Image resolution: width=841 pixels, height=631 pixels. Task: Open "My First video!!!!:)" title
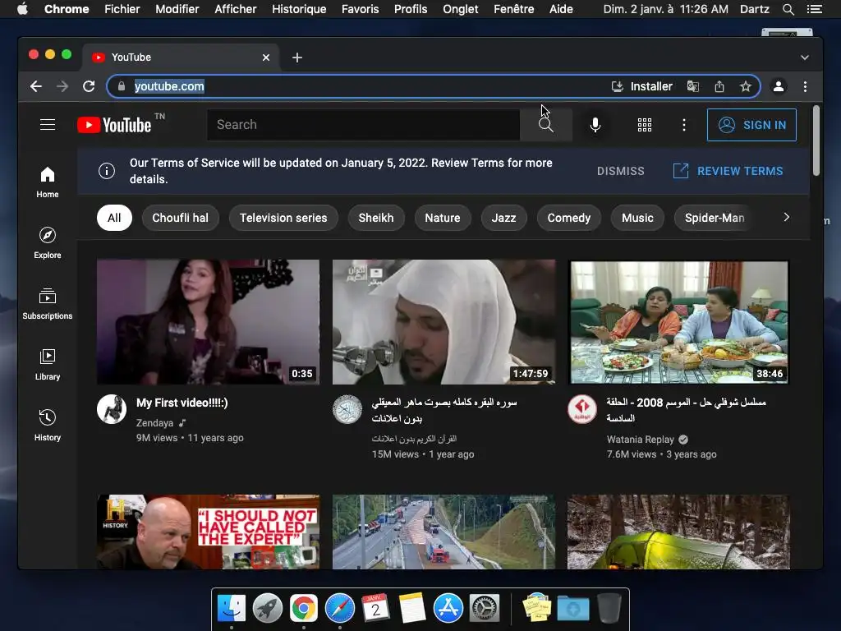[x=182, y=403]
